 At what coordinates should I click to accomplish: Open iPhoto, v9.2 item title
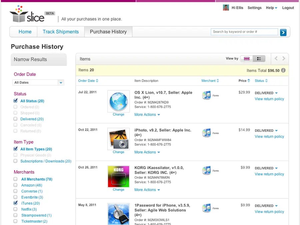click(163, 132)
